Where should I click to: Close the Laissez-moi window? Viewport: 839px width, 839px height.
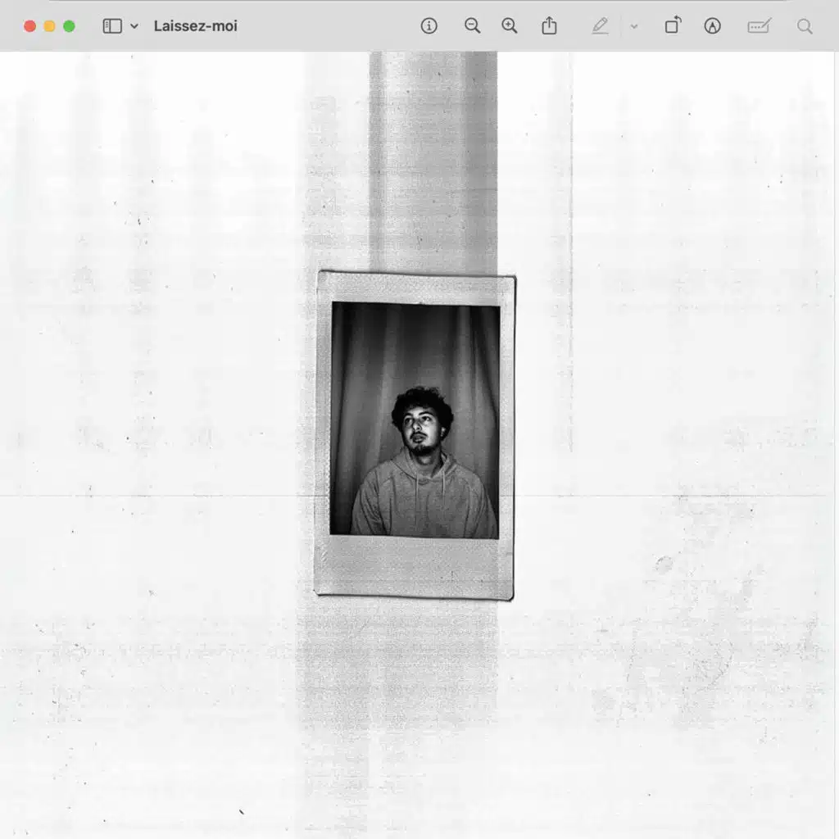pos(30,26)
